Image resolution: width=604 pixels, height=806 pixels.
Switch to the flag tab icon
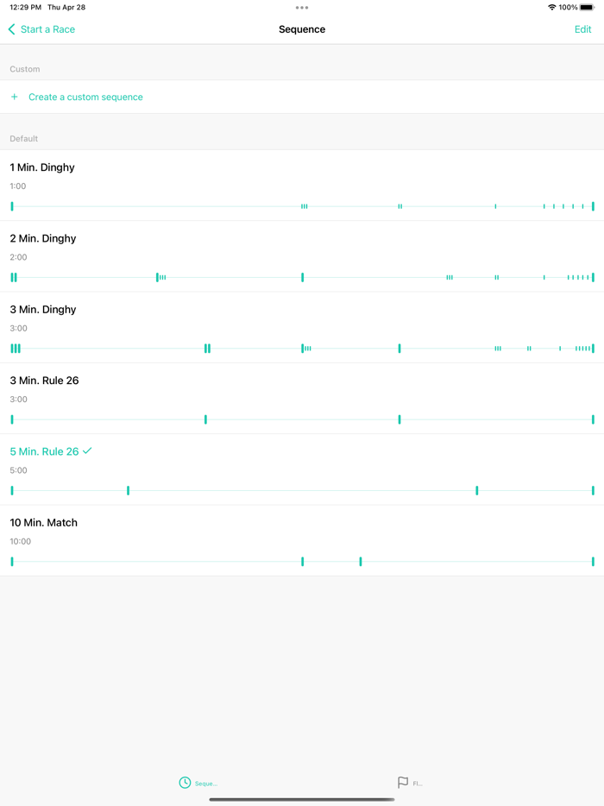click(x=403, y=783)
